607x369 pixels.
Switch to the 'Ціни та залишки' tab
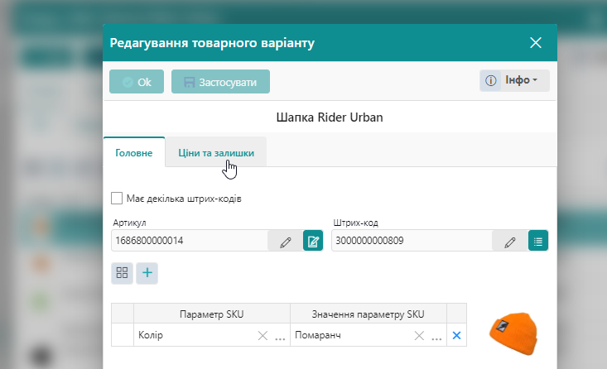tap(215, 153)
